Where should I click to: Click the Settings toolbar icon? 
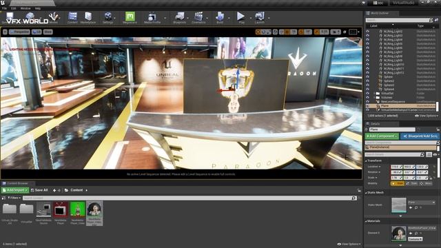tap(107, 17)
